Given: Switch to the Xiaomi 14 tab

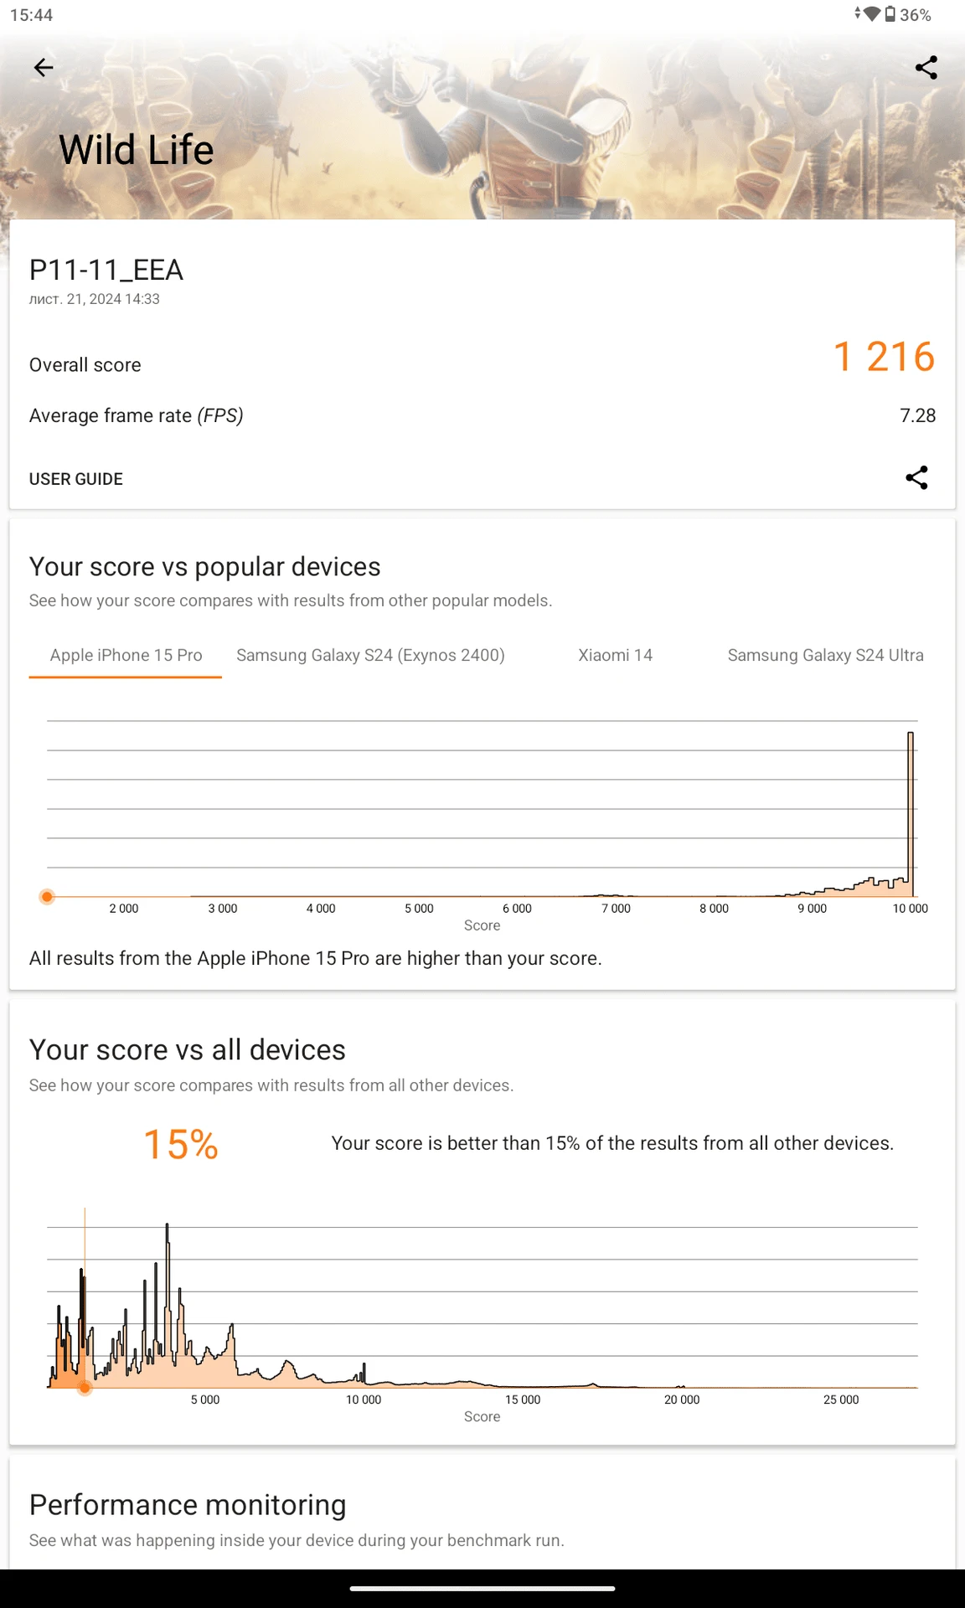Looking at the screenshot, I should pyautogui.click(x=615, y=655).
